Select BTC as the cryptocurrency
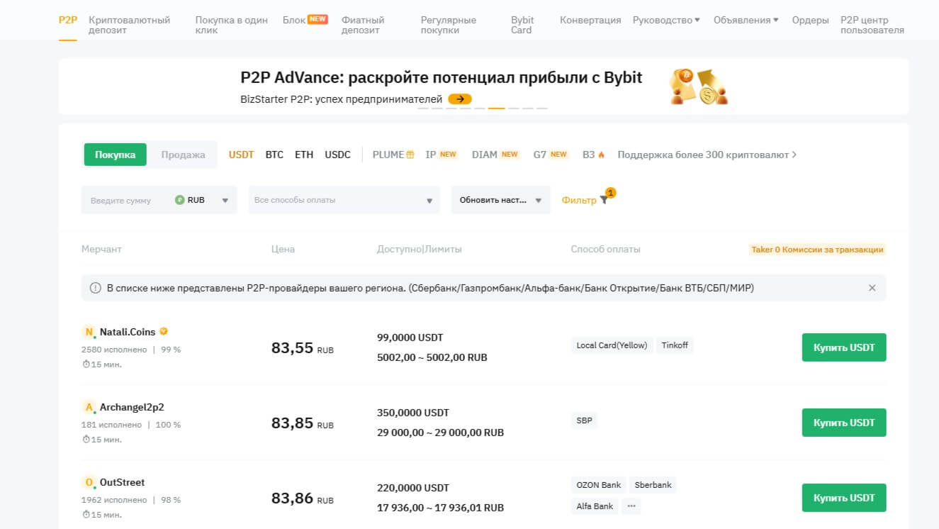The width and height of the screenshot is (939, 529). [x=274, y=155]
